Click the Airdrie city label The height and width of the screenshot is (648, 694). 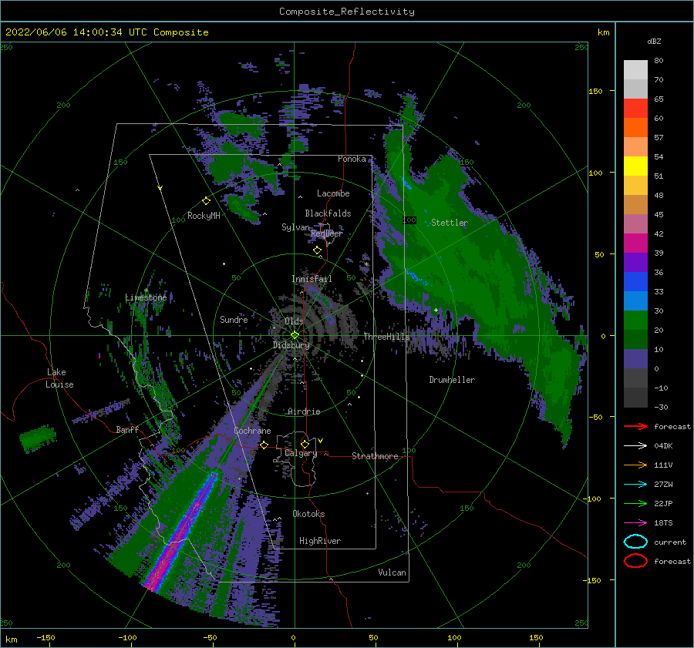pyautogui.click(x=304, y=411)
